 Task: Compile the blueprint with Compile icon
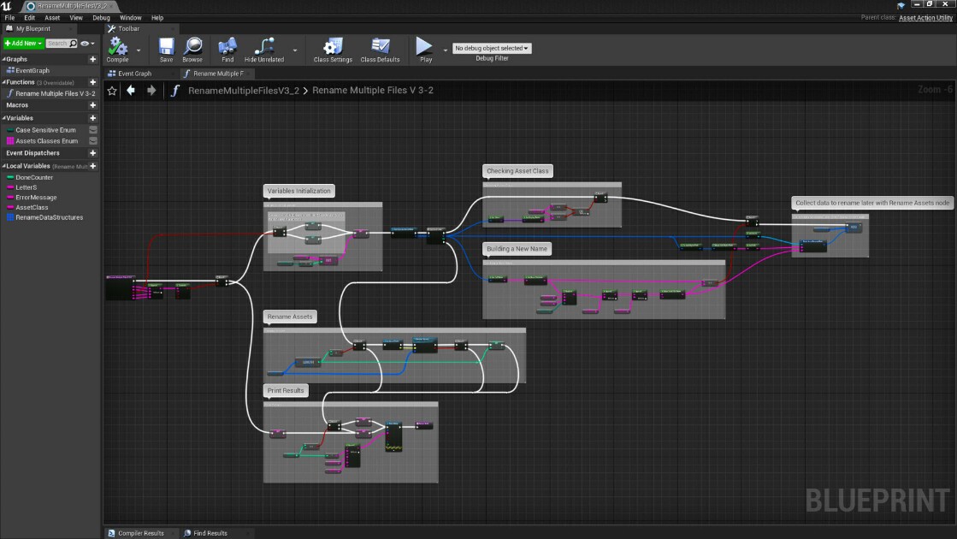tap(117, 47)
